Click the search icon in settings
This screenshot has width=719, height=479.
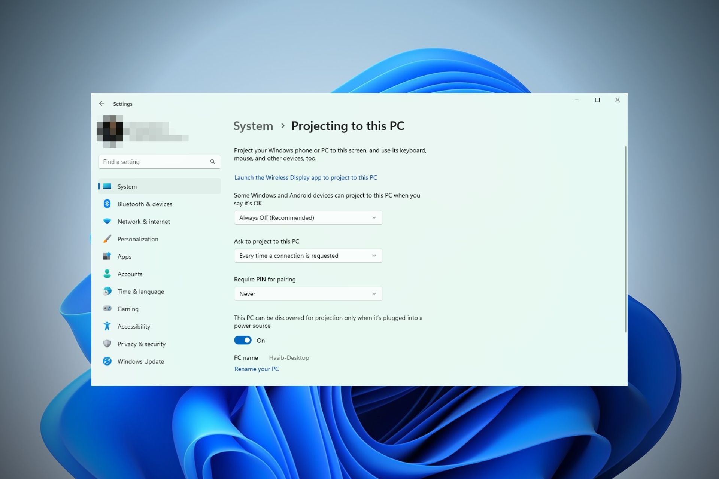212,161
